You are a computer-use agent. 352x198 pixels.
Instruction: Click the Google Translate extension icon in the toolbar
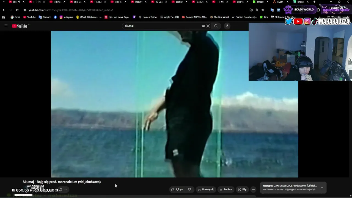click(x=272, y=10)
